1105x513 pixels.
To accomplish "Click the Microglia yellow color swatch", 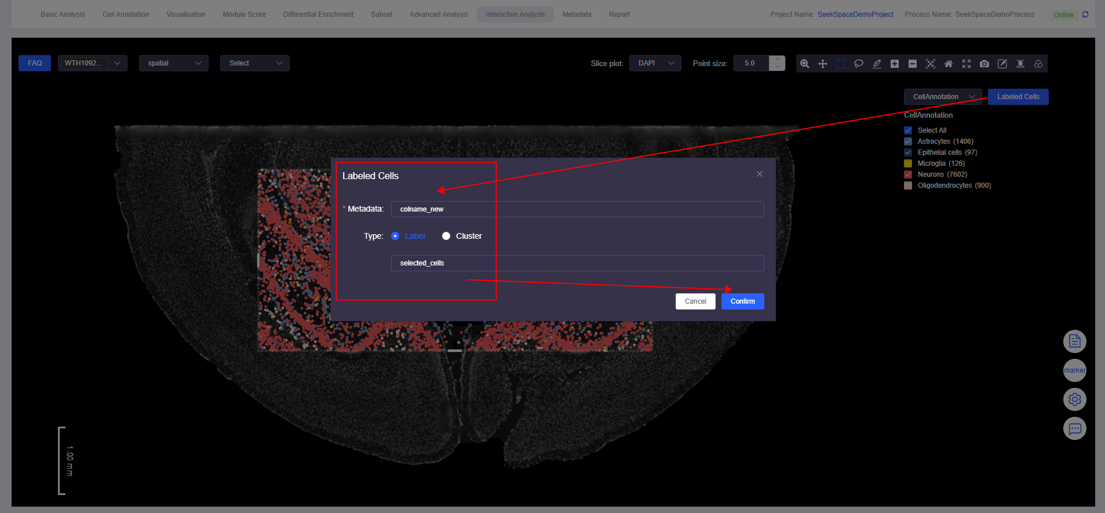I will point(908,163).
